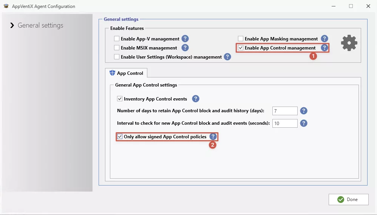Click help icon beside MSIX management
Viewport: 377px width, 215px height.
coord(185,48)
